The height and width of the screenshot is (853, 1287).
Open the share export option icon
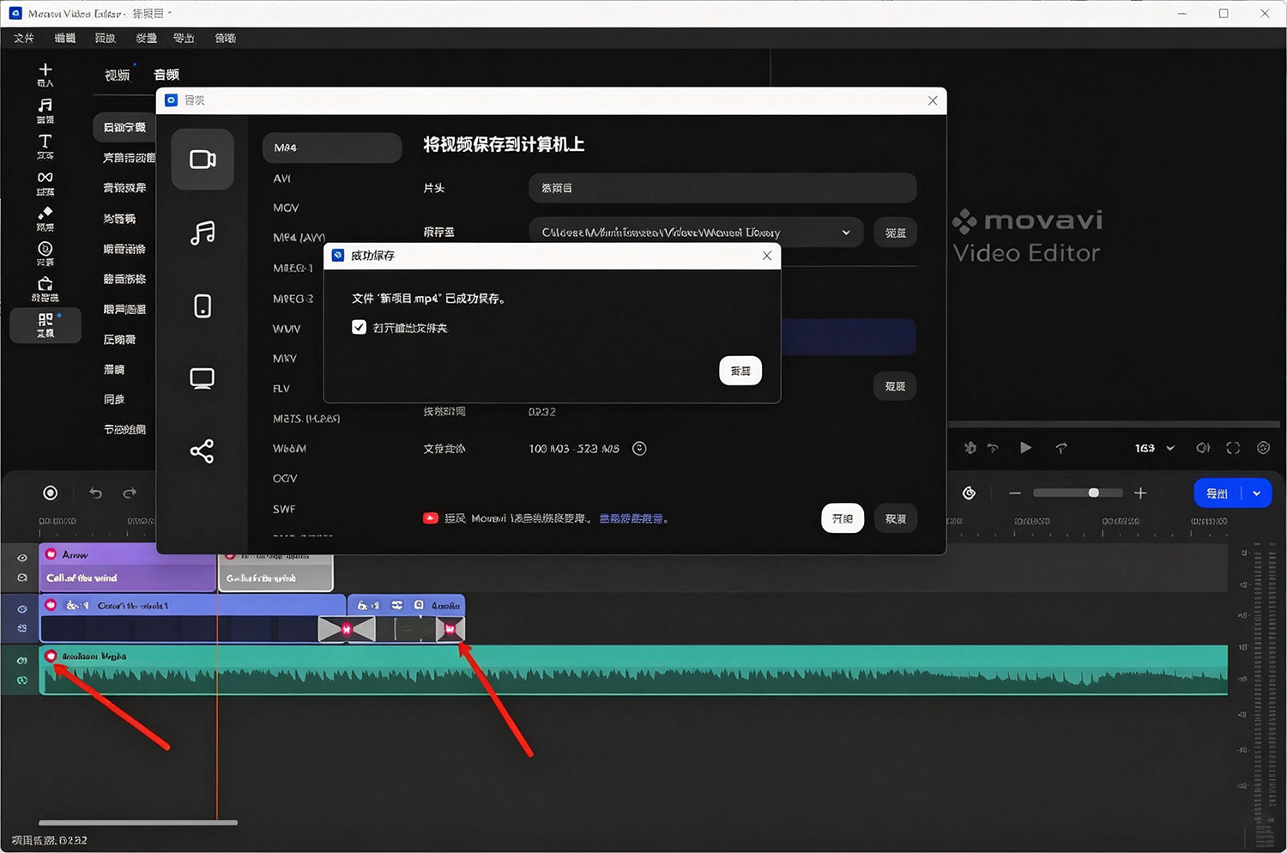pyautogui.click(x=202, y=451)
